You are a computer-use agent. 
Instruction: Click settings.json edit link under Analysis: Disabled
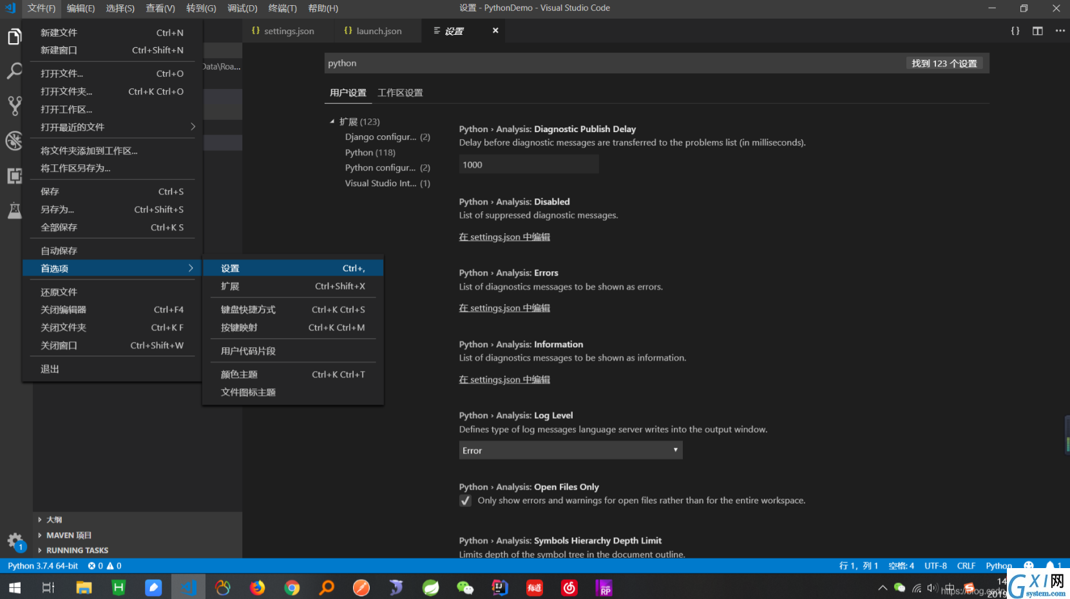pyautogui.click(x=504, y=237)
